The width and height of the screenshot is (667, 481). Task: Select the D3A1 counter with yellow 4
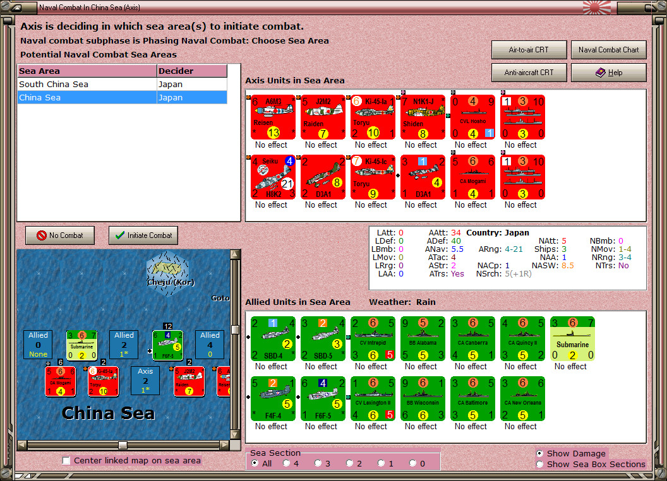pos(423,177)
